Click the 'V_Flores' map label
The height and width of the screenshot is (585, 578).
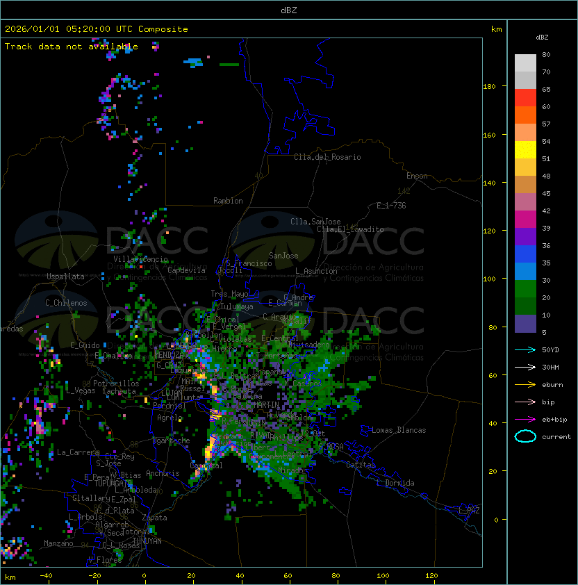click(105, 560)
